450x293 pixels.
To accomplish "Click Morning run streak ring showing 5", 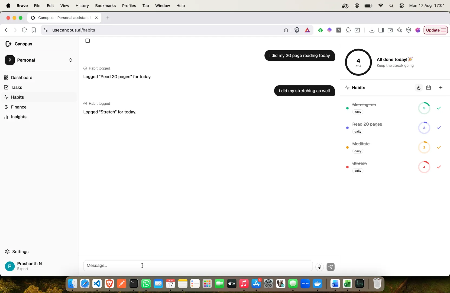I will tap(424, 108).
